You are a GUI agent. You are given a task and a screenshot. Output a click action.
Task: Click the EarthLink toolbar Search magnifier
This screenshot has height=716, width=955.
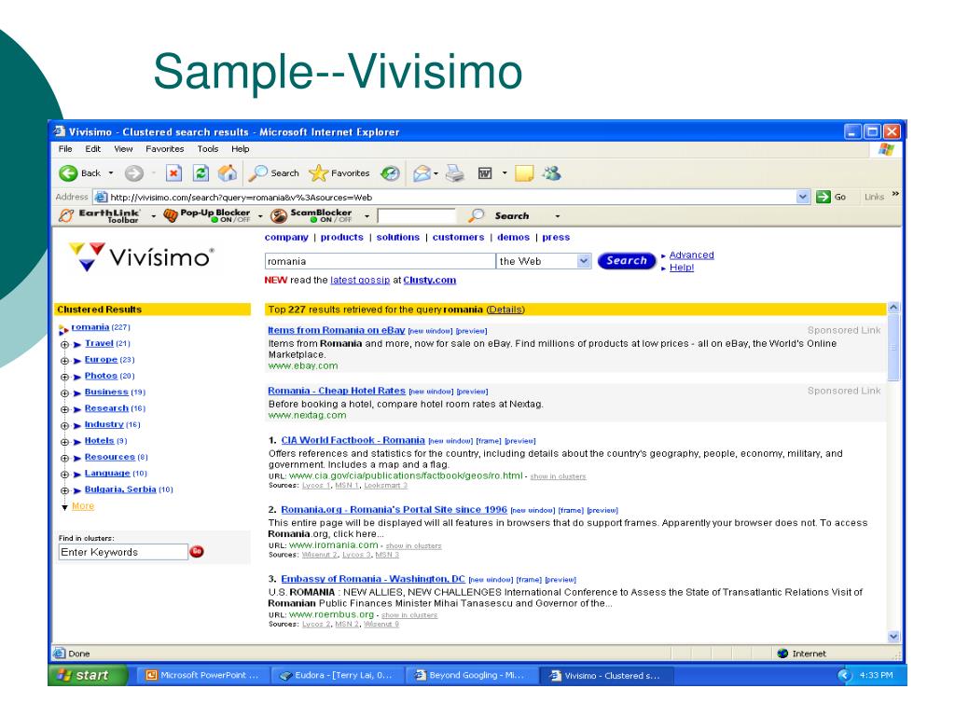point(477,215)
